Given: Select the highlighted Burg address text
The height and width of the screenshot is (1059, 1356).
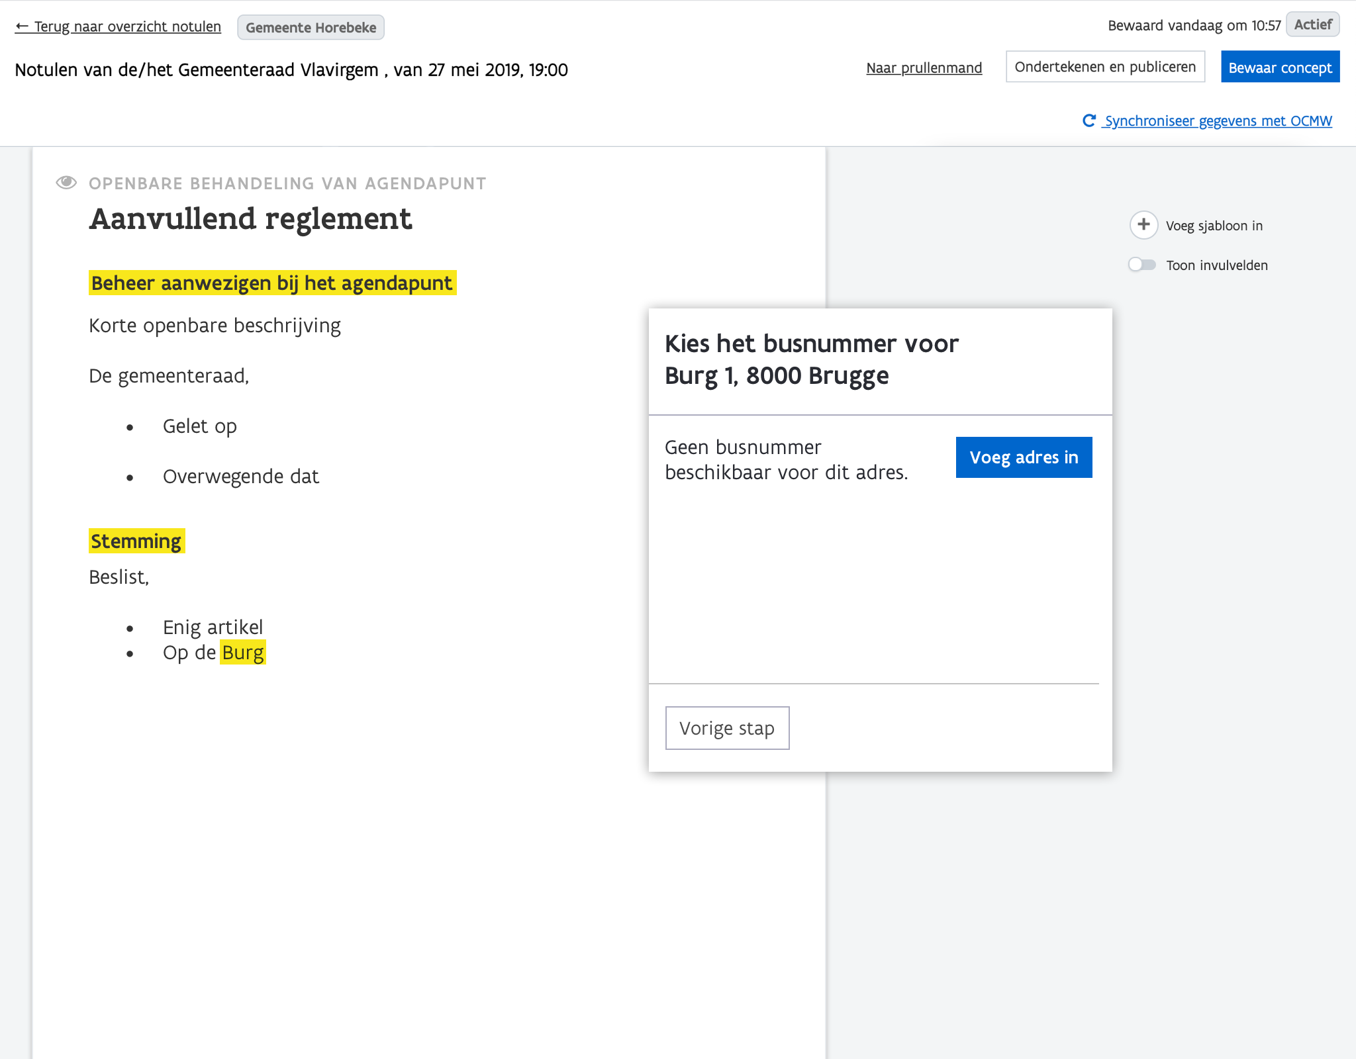Looking at the screenshot, I should pyautogui.click(x=243, y=653).
